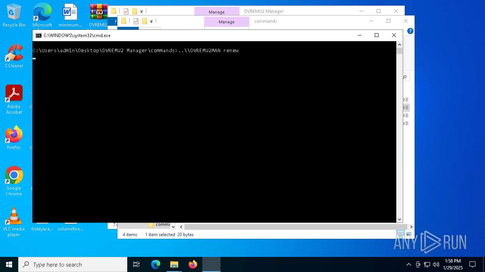Image resolution: width=485 pixels, height=272 pixels.
Task: Open the minimum Word document icon
Action: coord(70,15)
